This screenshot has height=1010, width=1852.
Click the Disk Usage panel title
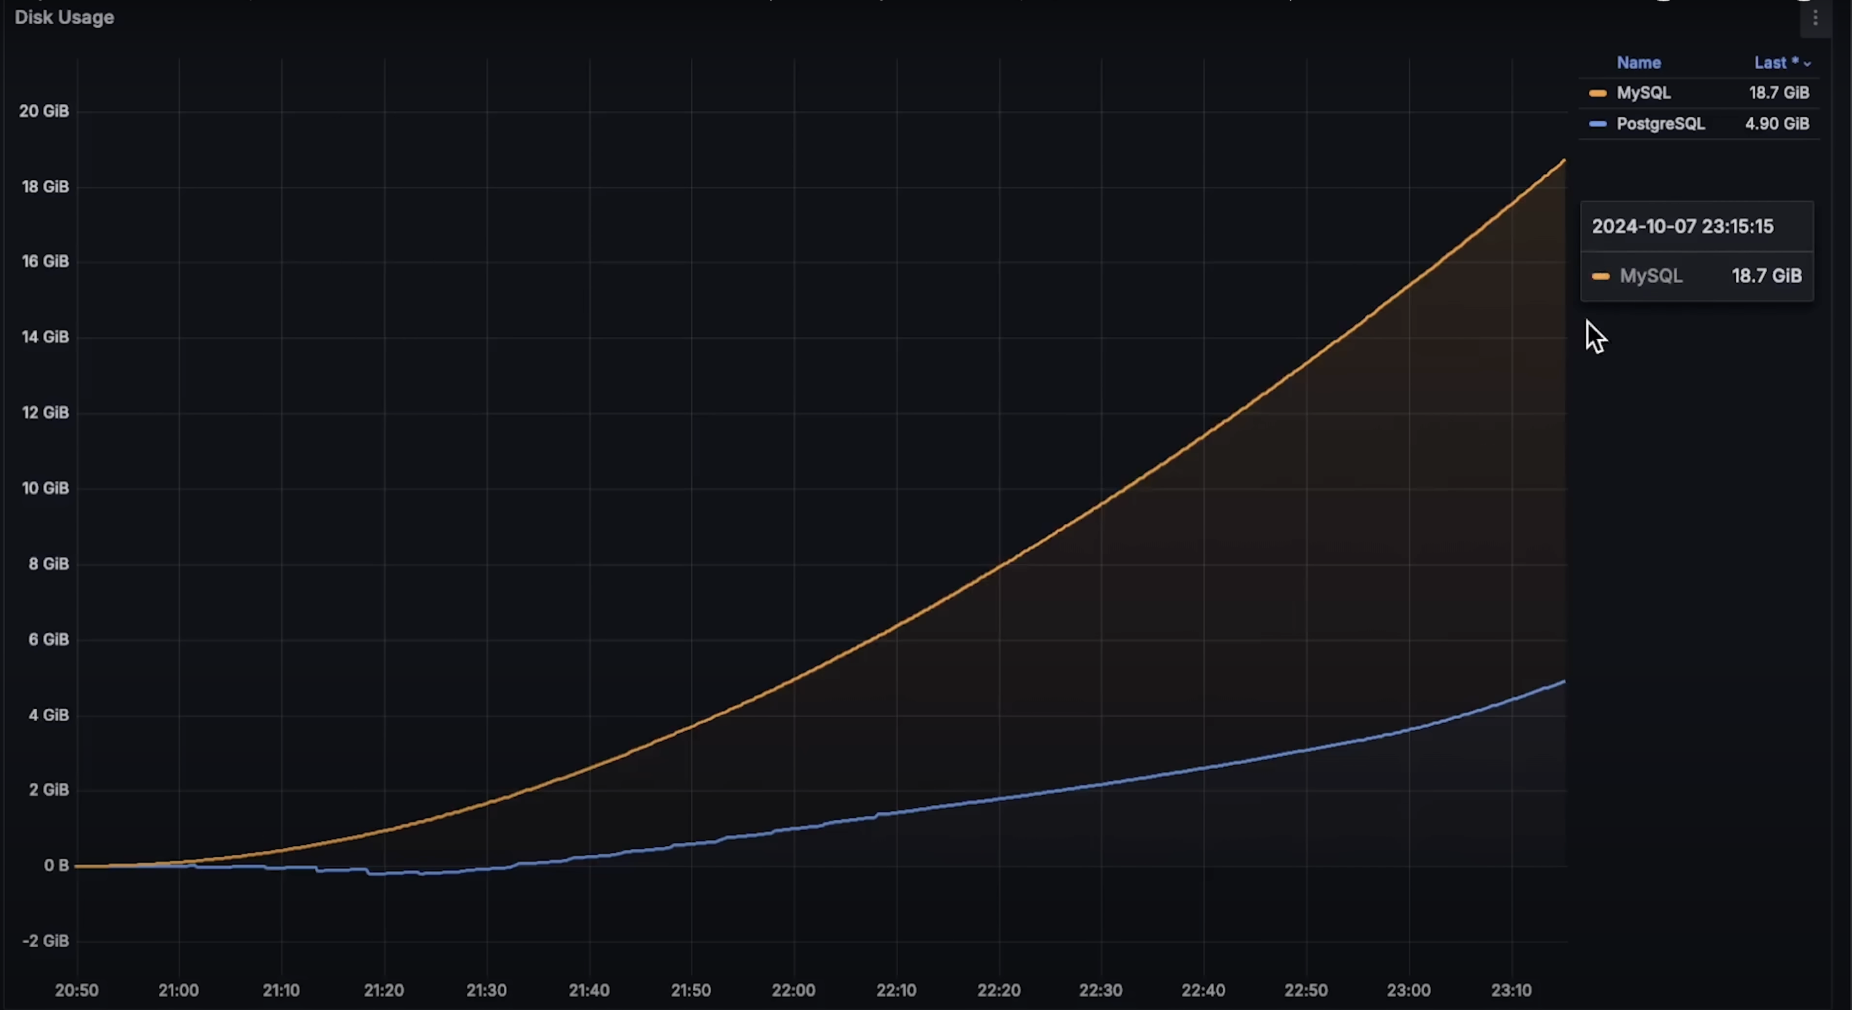[x=64, y=18]
